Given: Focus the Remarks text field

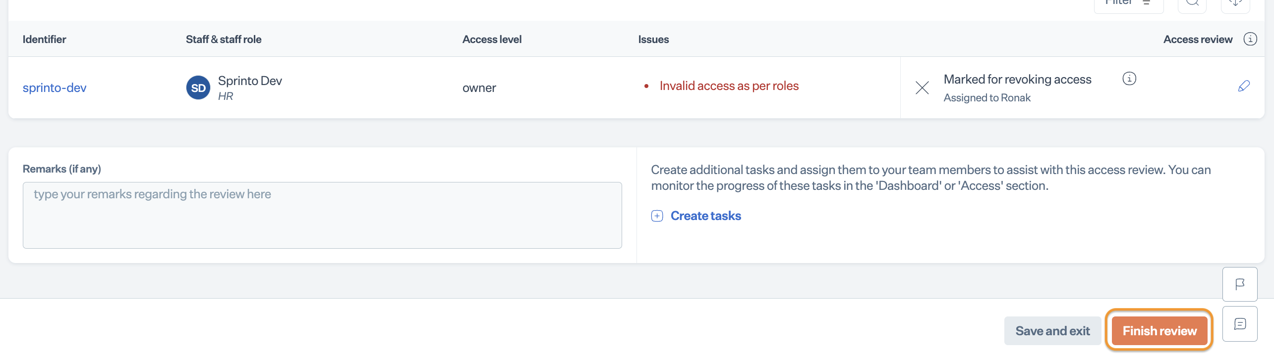Looking at the screenshot, I should tap(322, 215).
